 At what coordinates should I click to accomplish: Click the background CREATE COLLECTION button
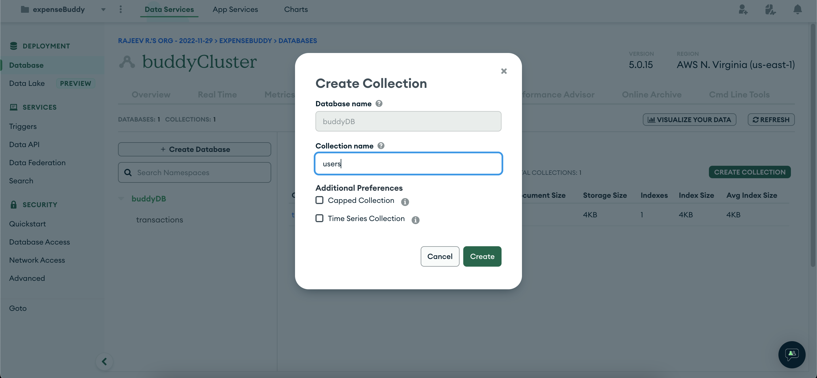pos(749,172)
